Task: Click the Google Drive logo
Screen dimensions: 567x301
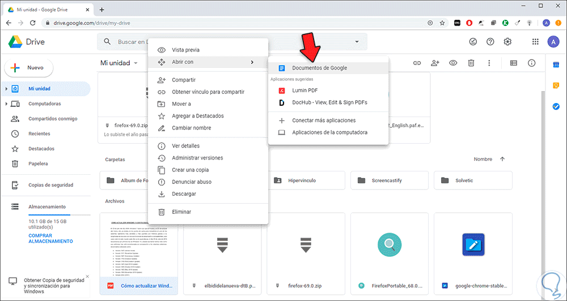Action: pos(27,42)
